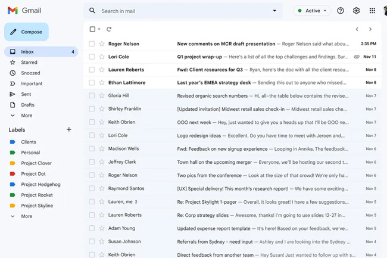Viewport: 387px width, 258px height.
Task: Toggle the select-all checkbox
Action: click(x=92, y=29)
